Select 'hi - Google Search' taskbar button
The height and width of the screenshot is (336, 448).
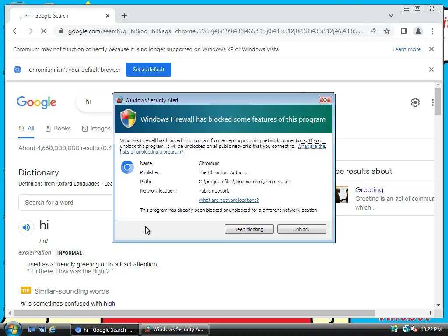coord(105,330)
